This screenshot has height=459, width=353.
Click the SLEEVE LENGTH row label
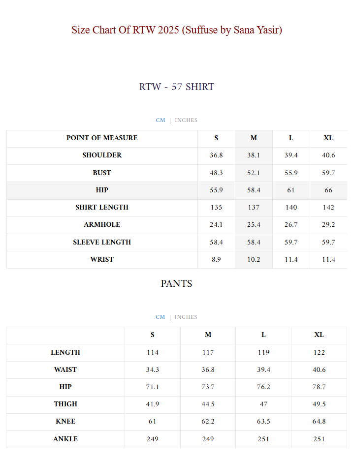click(x=102, y=243)
